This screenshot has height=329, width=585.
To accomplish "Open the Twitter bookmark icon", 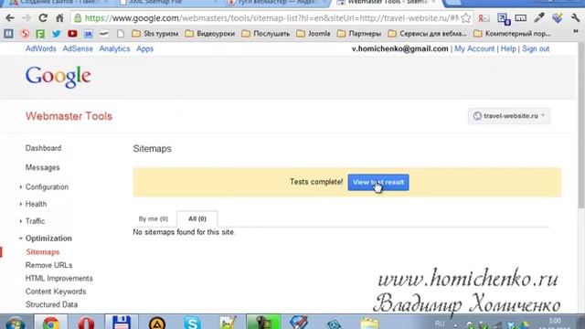I will (57, 34).
